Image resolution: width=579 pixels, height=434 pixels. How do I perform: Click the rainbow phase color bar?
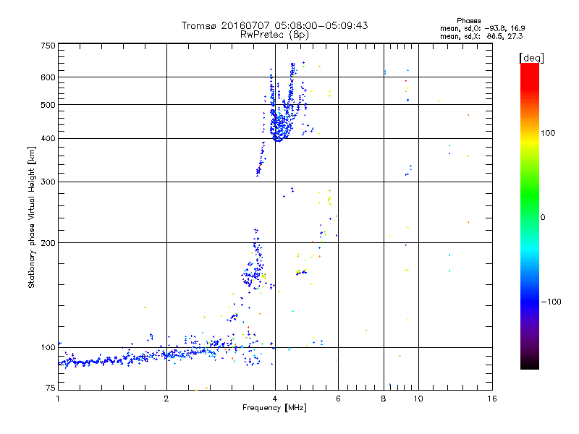click(x=530, y=216)
